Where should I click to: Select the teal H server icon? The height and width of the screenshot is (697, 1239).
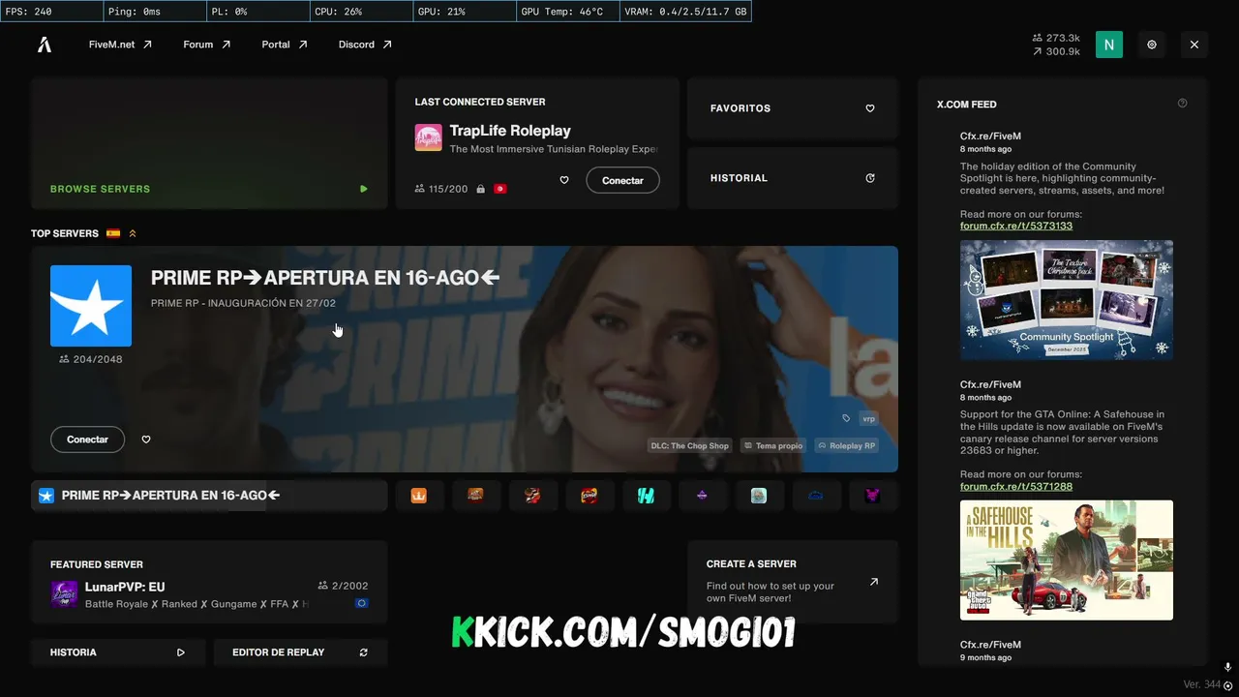click(646, 496)
